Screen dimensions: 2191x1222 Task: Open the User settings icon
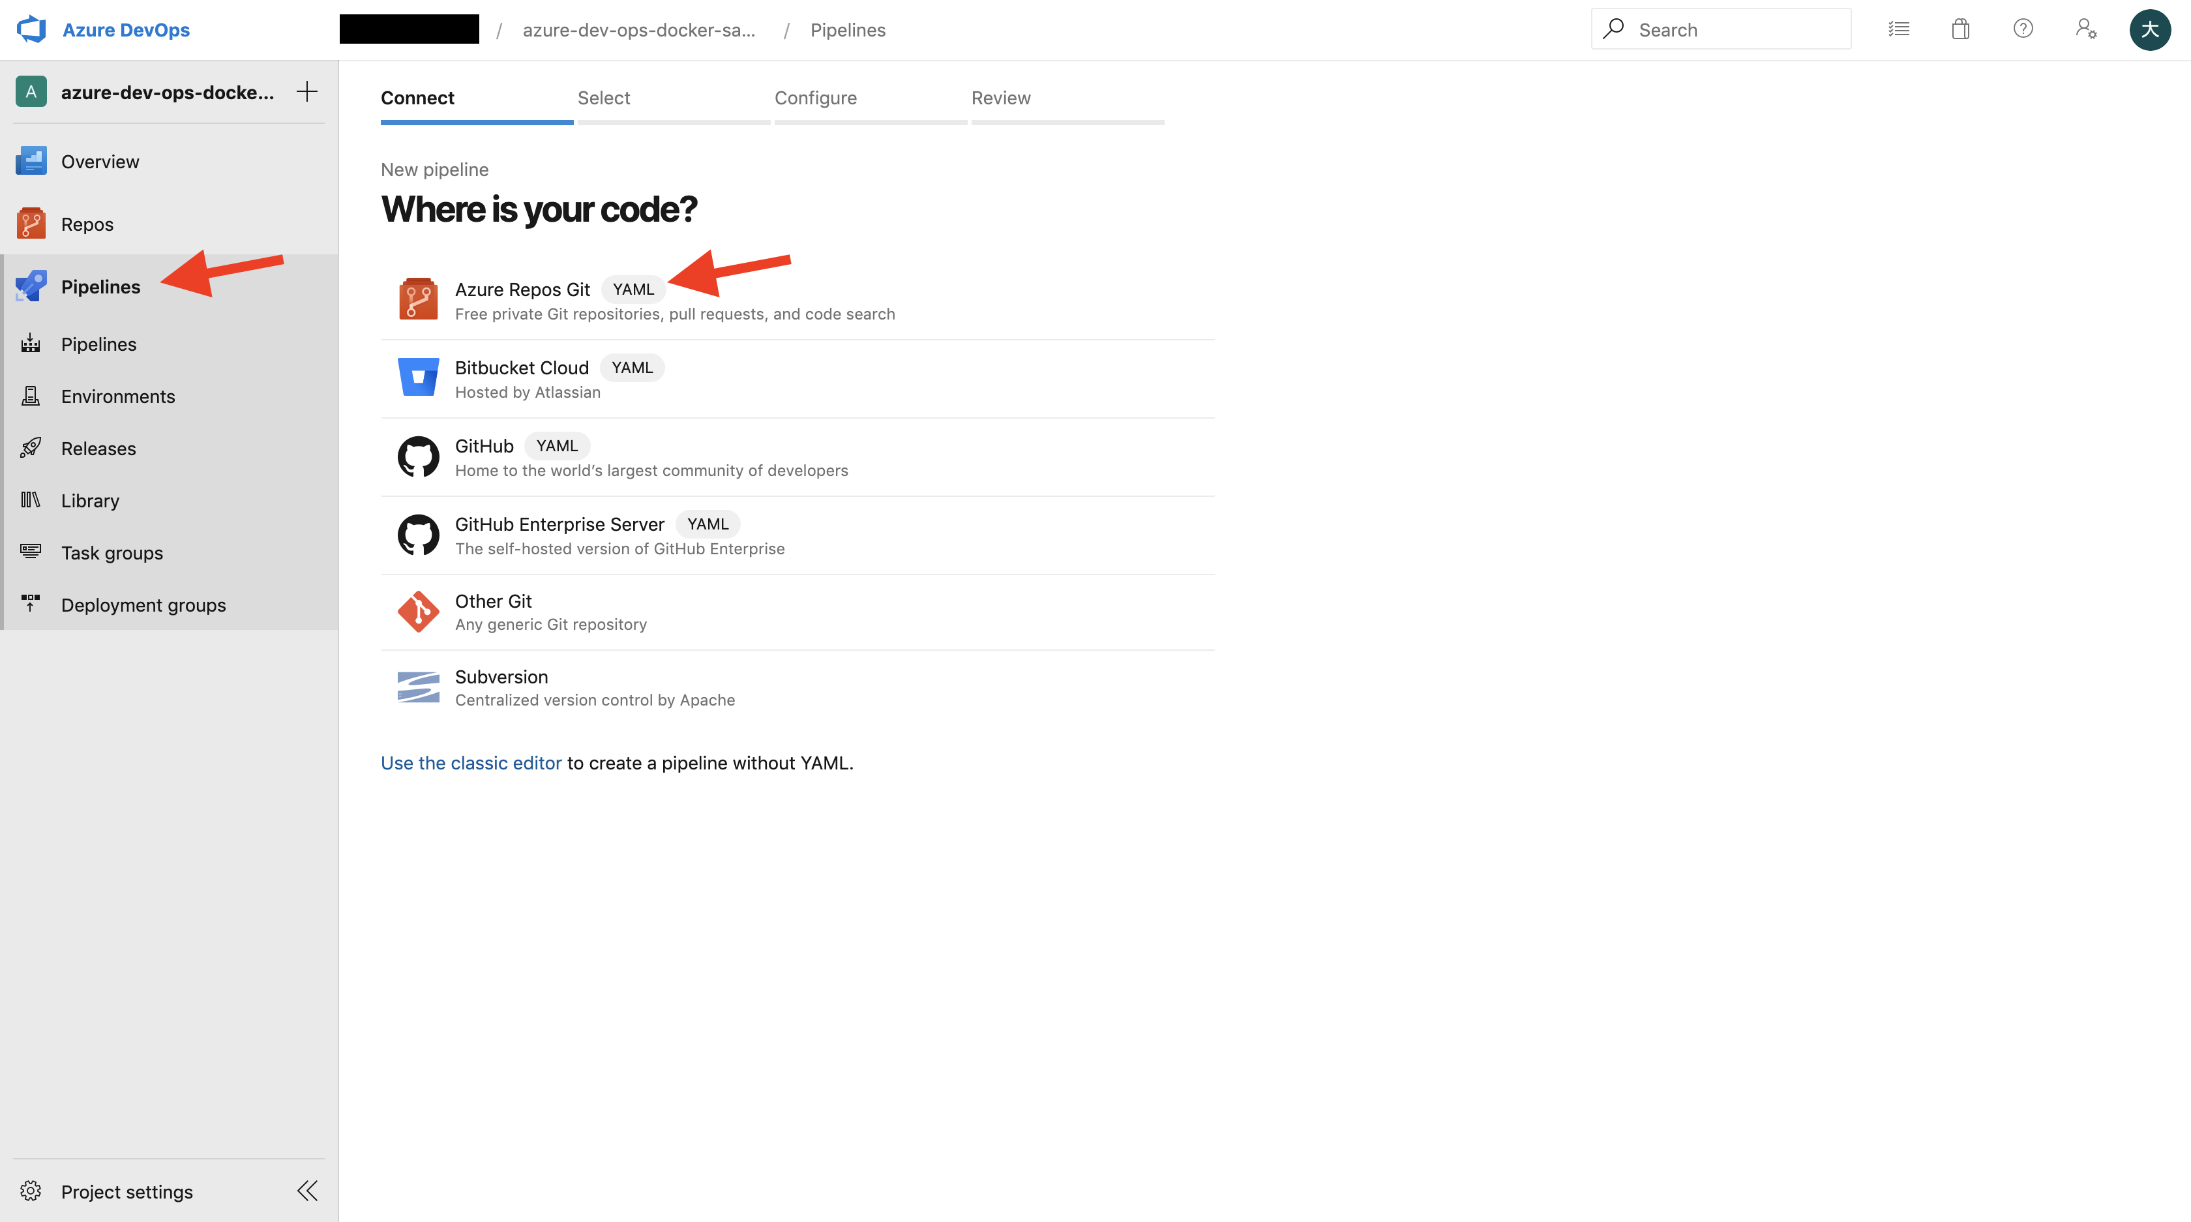point(2085,30)
